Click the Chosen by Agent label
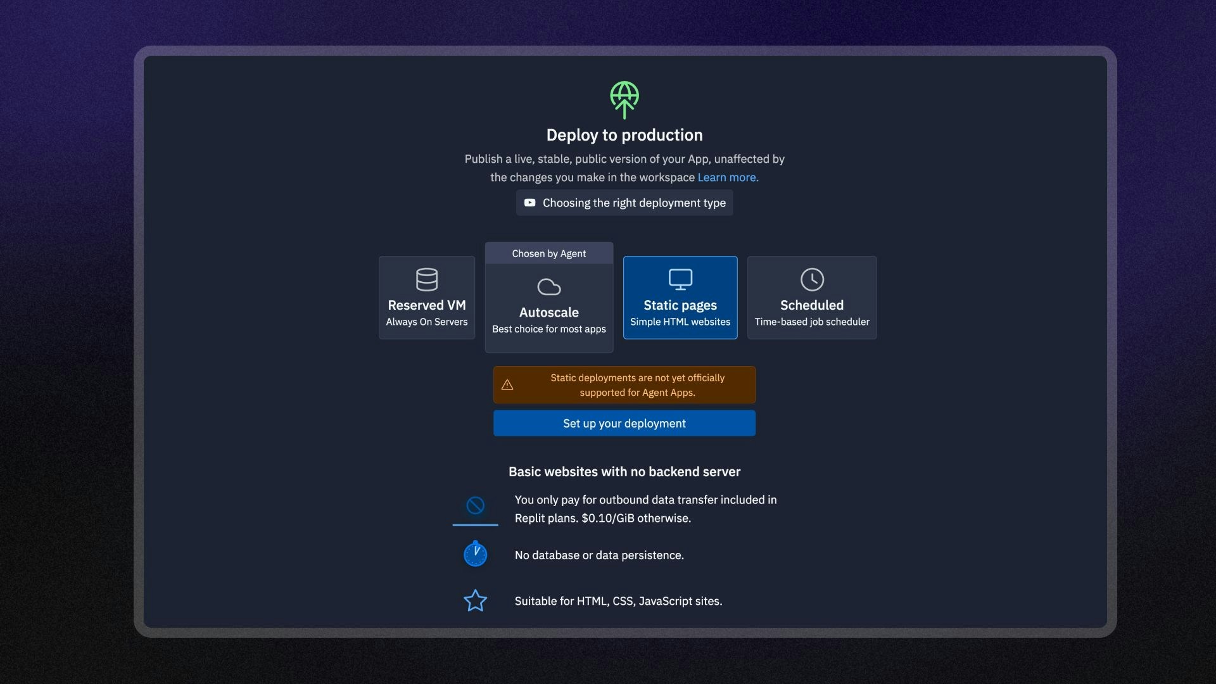This screenshot has width=1216, height=684. (549, 253)
